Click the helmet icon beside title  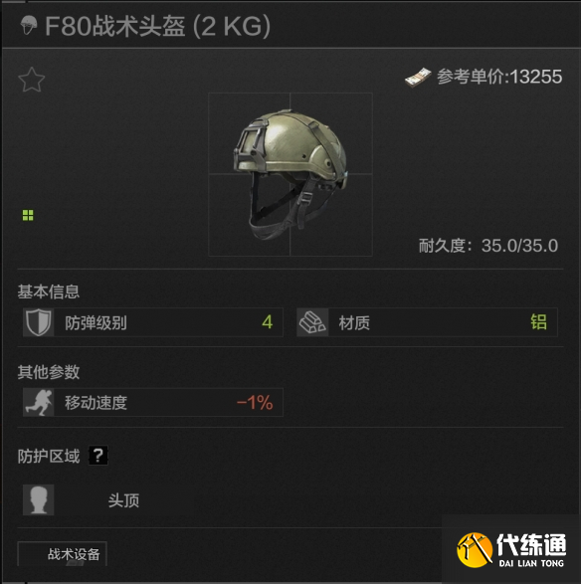click(x=29, y=25)
